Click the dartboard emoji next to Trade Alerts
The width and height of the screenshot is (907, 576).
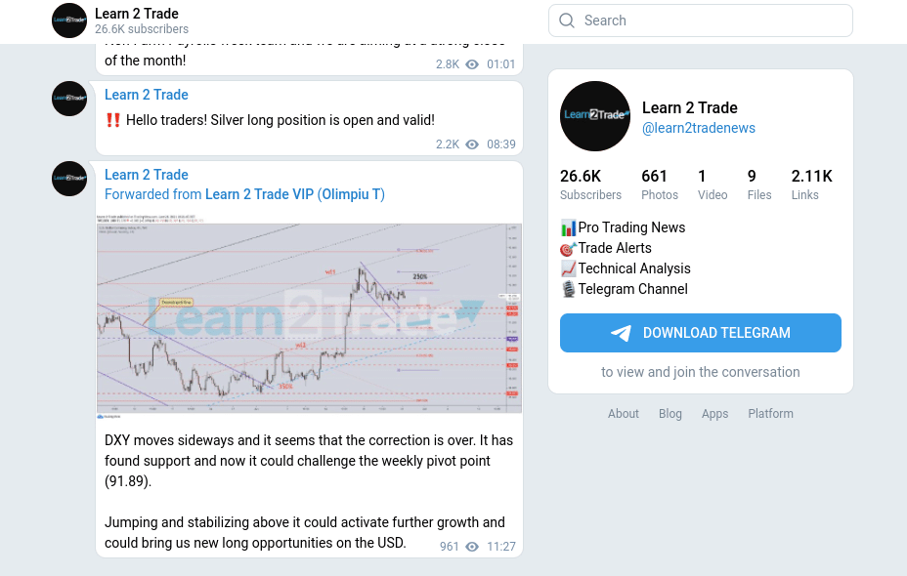568,248
